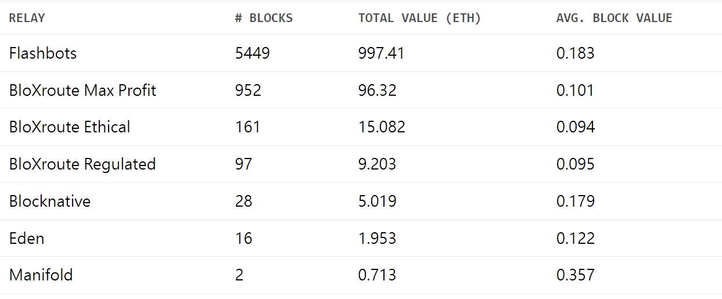The width and height of the screenshot is (722, 299).
Task: Select the 952 blocks cell
Action: pos(248,91)
